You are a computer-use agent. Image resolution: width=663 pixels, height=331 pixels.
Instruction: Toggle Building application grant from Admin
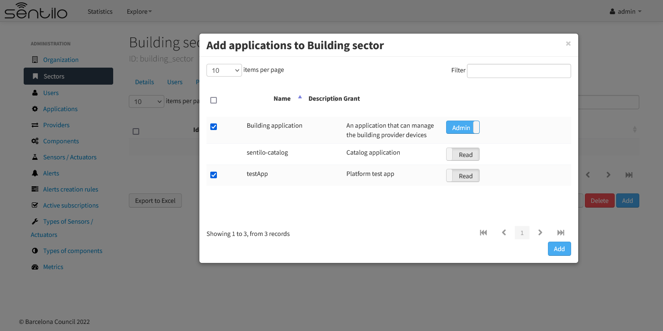pos(463,127)
